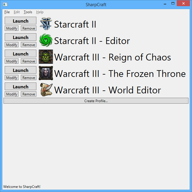Launch Warcraft III - The Frozen Throne

coord(21,70)
